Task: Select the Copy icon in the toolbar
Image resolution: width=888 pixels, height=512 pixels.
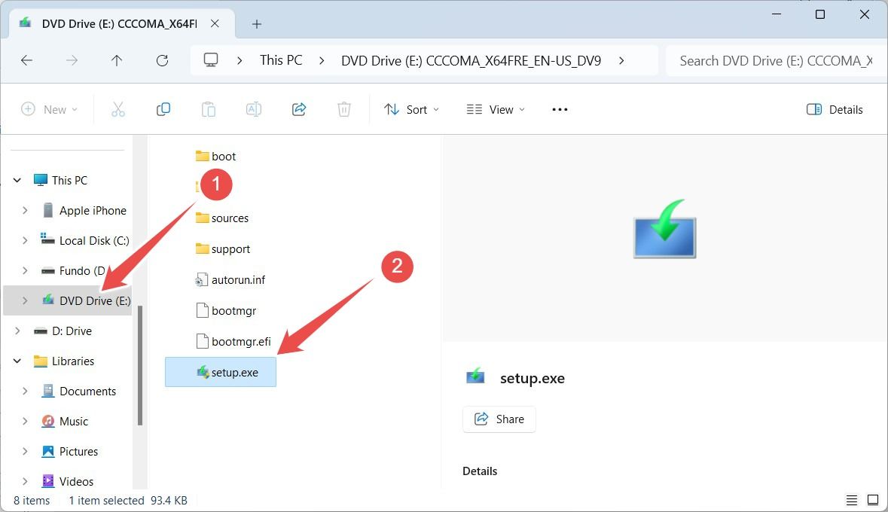Action: (163, 109)
